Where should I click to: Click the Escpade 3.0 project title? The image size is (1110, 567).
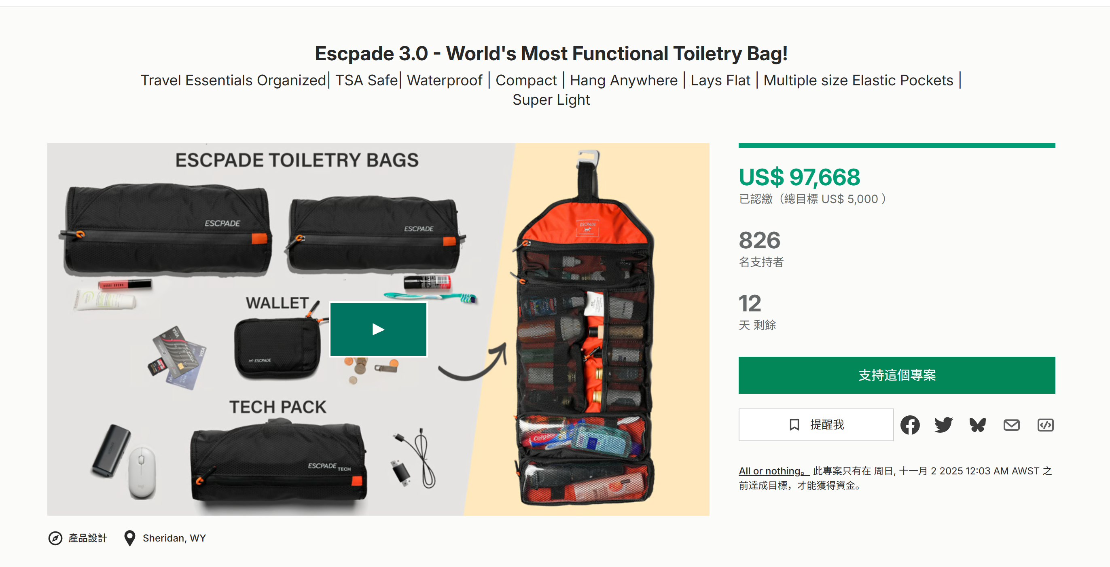551,54
